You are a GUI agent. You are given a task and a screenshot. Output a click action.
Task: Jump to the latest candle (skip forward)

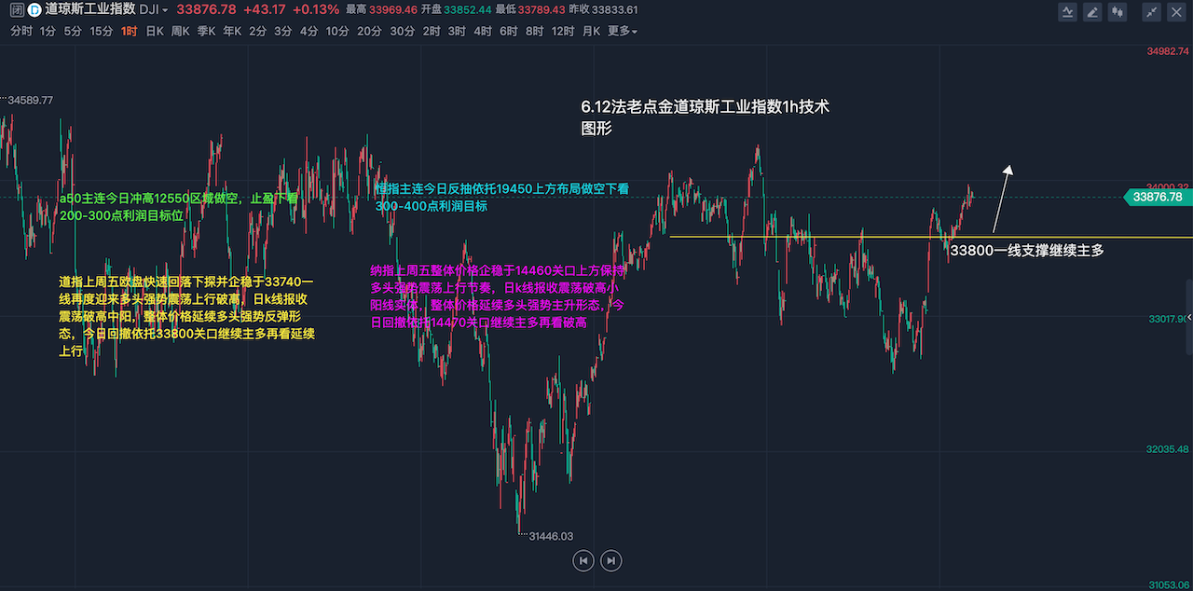click(610, 560)
